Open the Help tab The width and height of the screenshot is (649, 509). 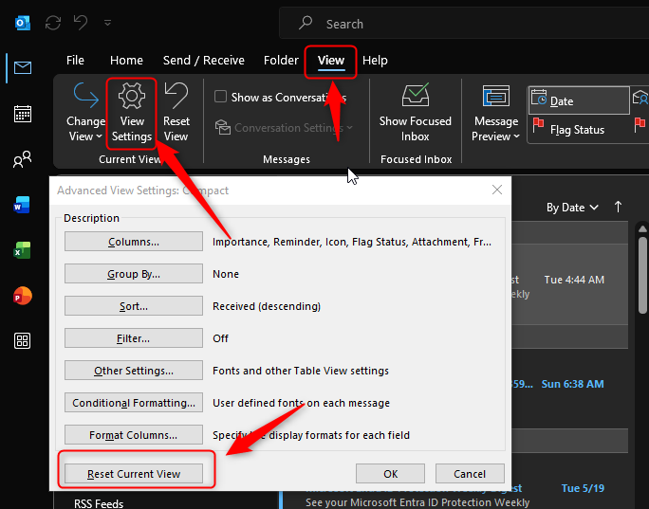pyautogui.click(x=375, y=61)
